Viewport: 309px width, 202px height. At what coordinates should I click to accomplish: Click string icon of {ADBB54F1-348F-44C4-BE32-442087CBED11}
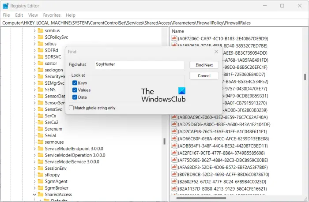pyautogui.click(x=174, y=146)
